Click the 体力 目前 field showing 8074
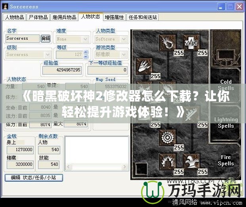Image resolution: width=246 pixels, height=207 pixels. (x=40, y=125)
